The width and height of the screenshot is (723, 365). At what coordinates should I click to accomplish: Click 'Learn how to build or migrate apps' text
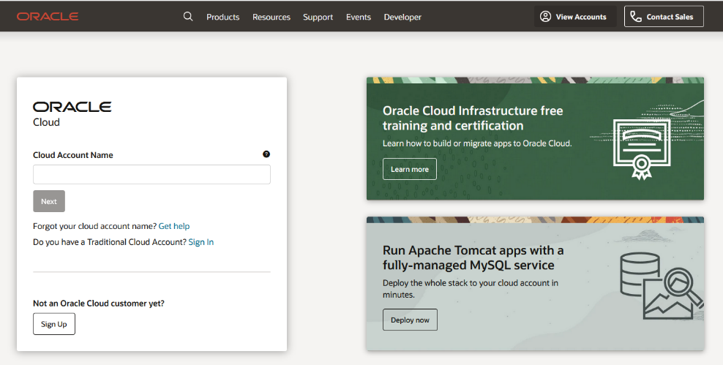click(477, 143)
